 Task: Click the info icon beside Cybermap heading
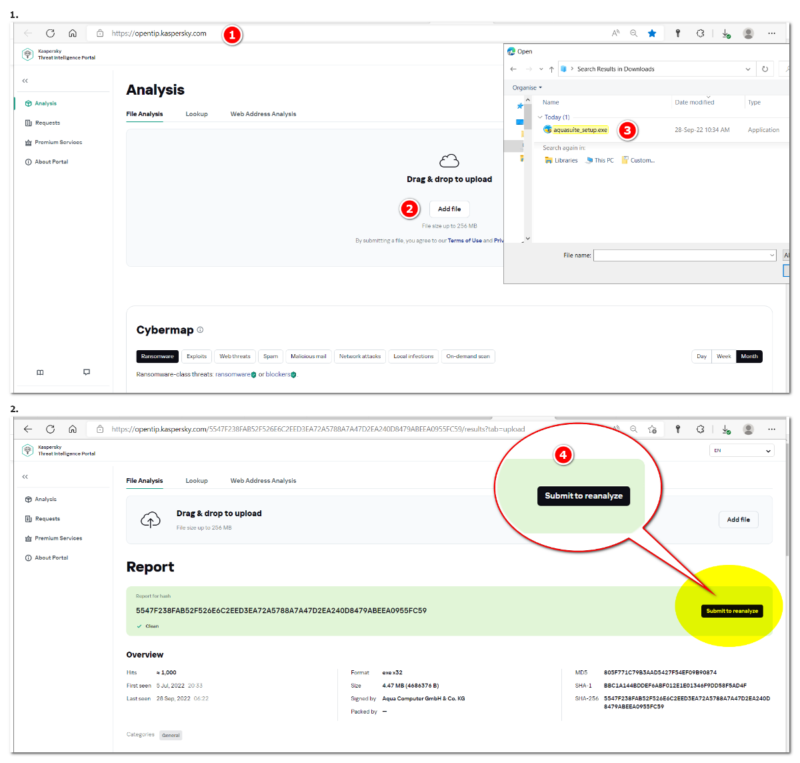click(x=200, y=329)
